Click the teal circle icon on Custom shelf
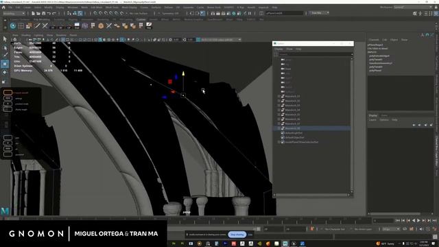 (13, 26)
